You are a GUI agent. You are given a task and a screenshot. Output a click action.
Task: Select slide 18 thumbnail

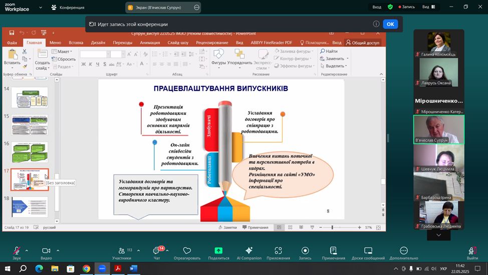point(30,207)
